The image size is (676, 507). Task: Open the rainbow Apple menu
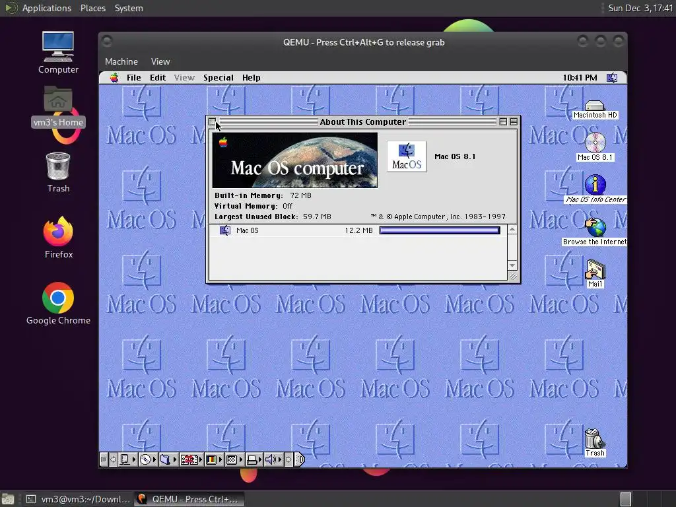[114, 78]
